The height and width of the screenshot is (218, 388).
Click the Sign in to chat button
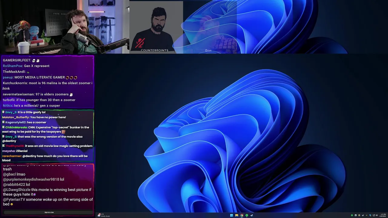(x=49, y=212)
